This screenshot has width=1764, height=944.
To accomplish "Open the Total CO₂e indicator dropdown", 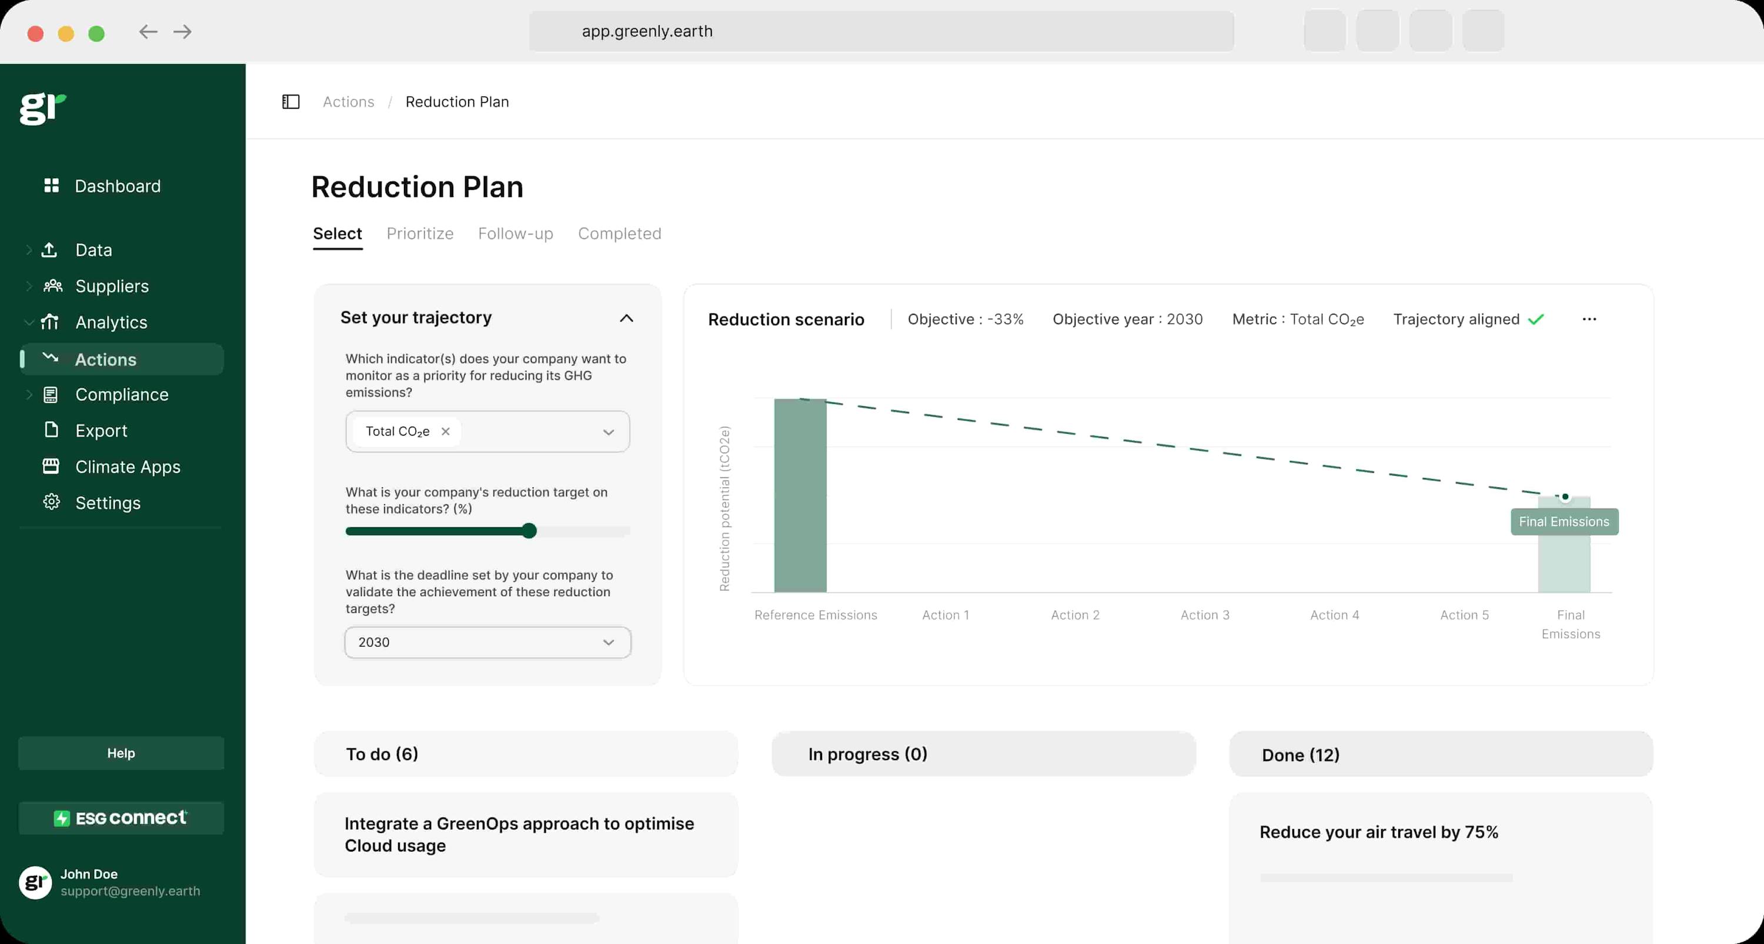I will tap(609, 432).
